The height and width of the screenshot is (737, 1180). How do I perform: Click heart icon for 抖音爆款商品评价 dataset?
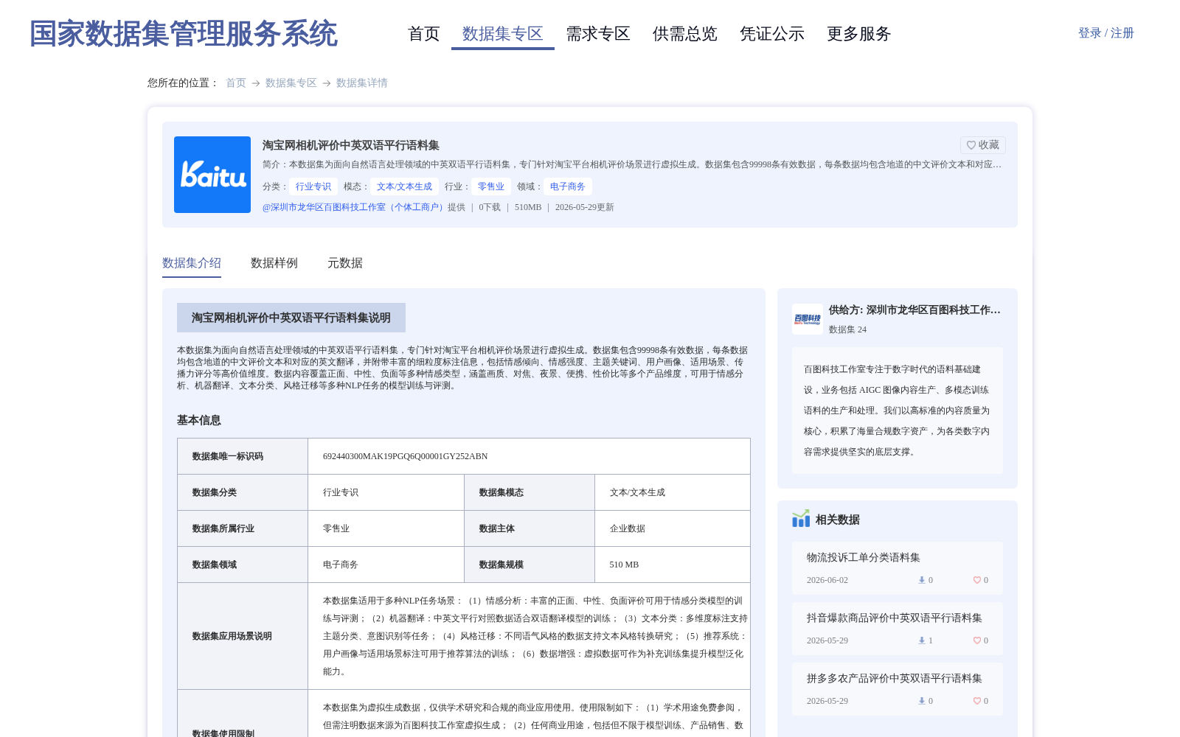coord(976,640)
